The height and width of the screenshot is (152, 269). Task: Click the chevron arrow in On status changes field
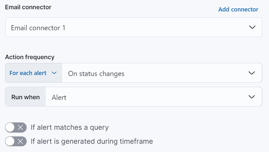click(x=252, y=73)
